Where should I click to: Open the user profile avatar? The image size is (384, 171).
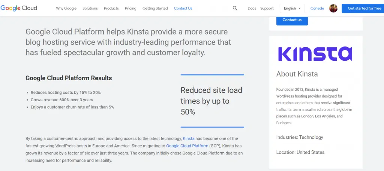[333, 8]
